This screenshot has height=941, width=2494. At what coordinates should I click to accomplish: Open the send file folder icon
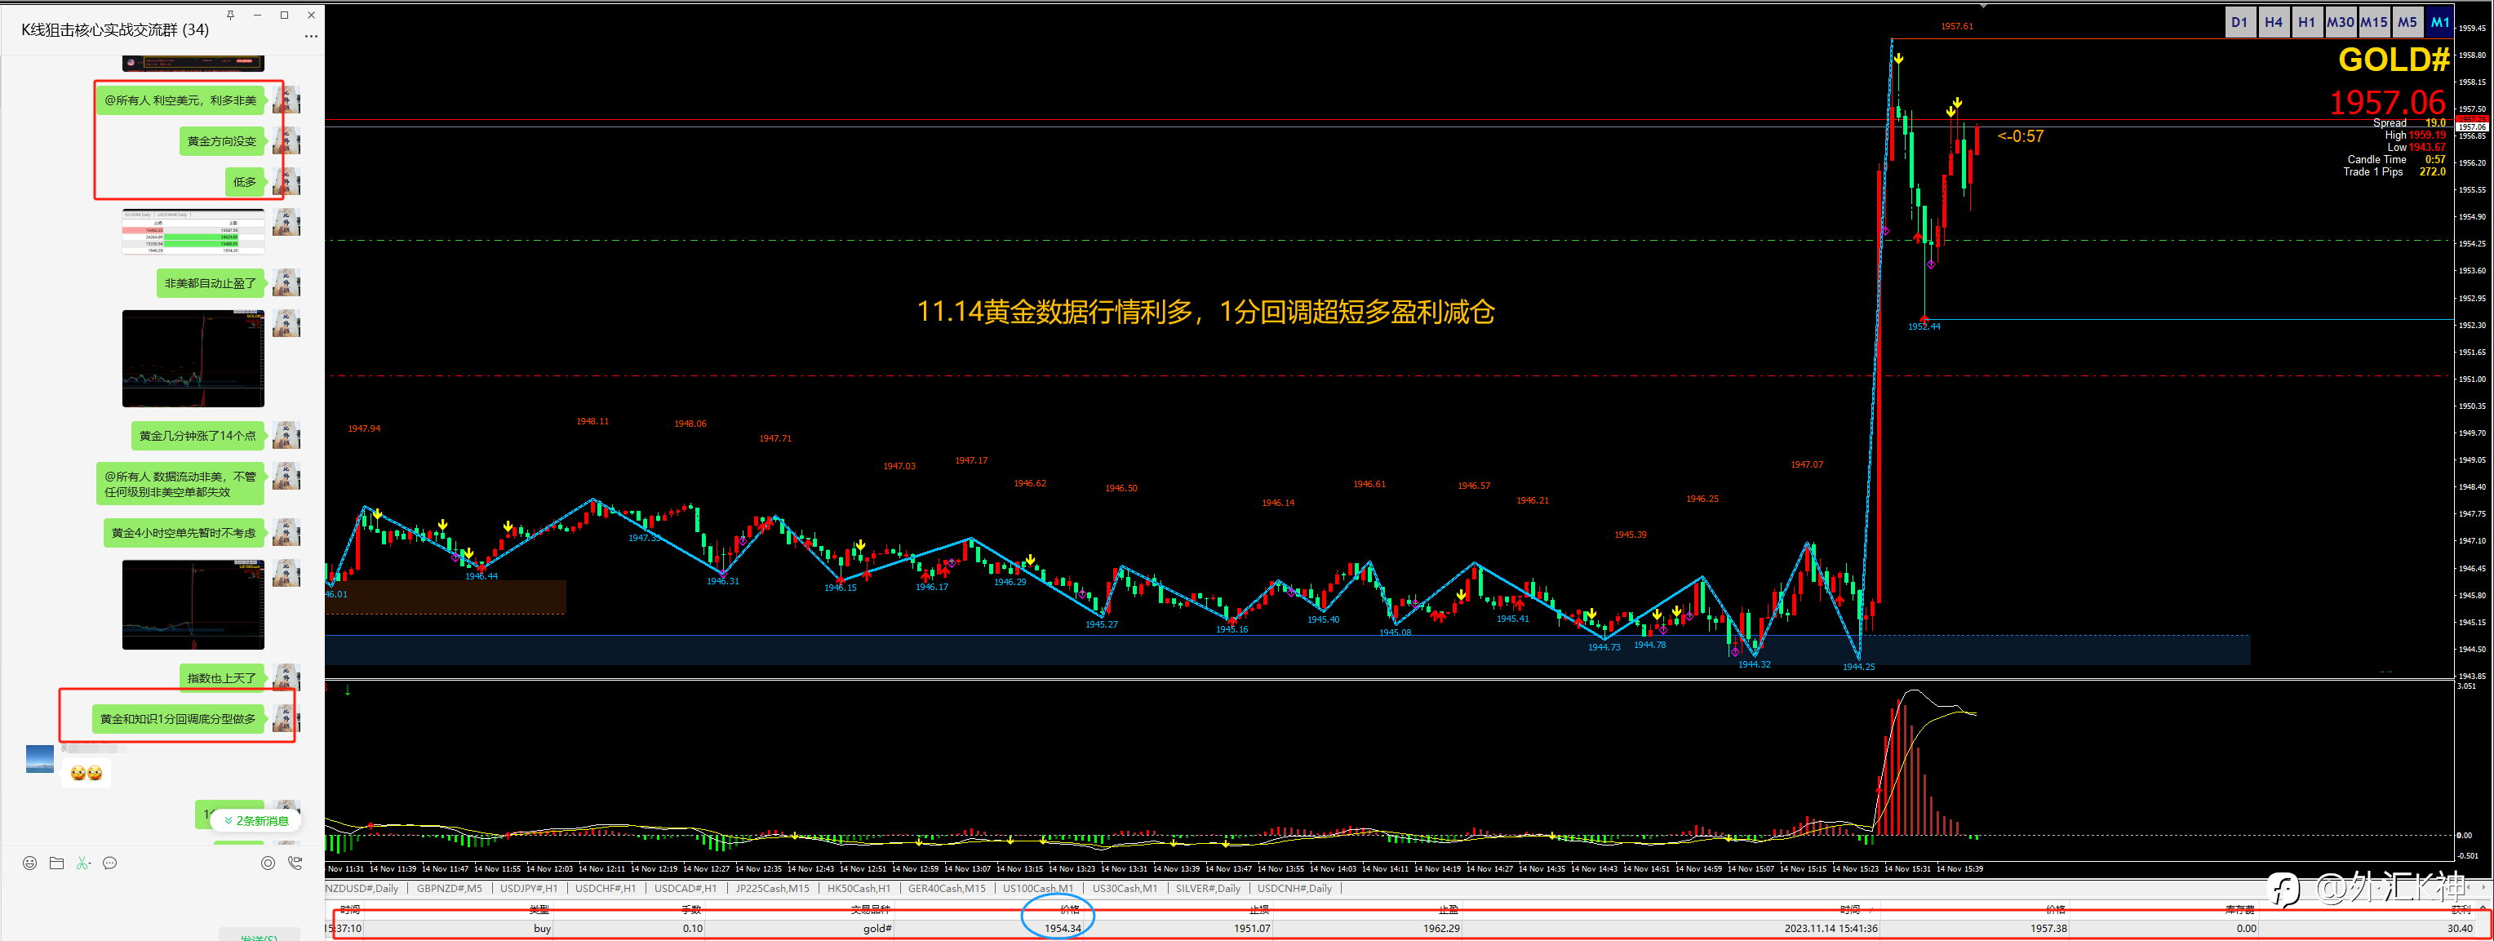[x=57, y=863]
